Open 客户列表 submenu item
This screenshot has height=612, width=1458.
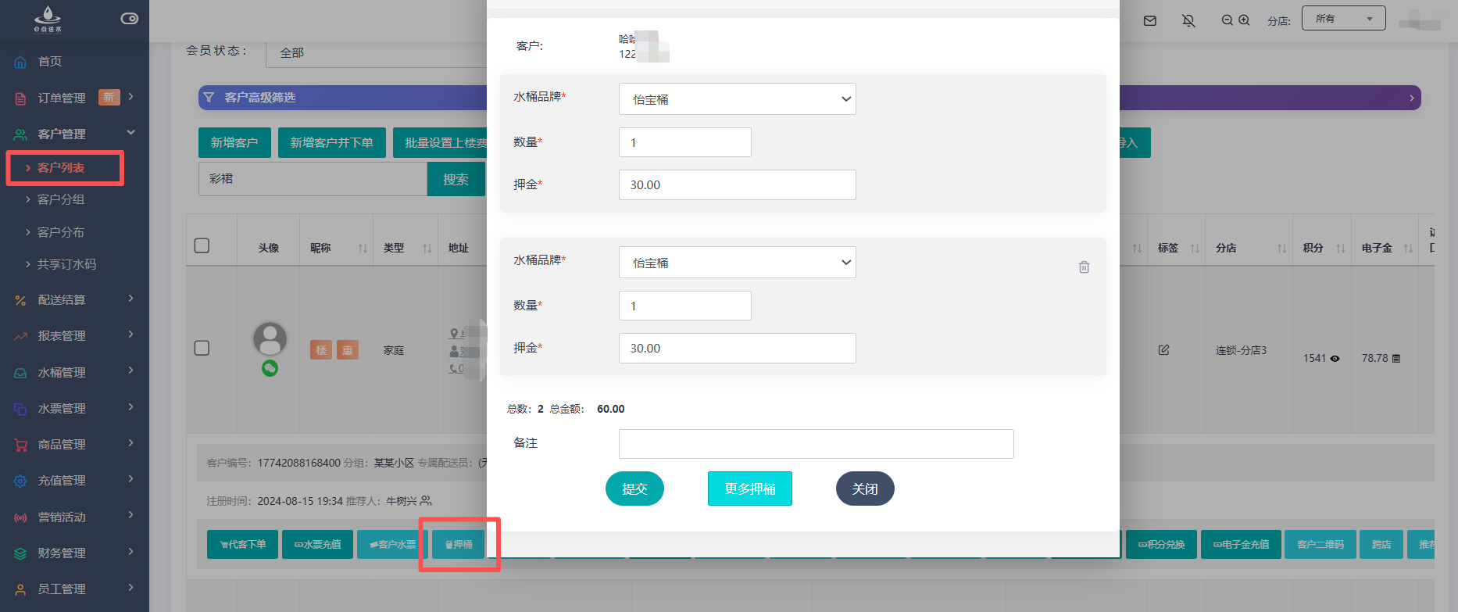[x=61, y=168]
